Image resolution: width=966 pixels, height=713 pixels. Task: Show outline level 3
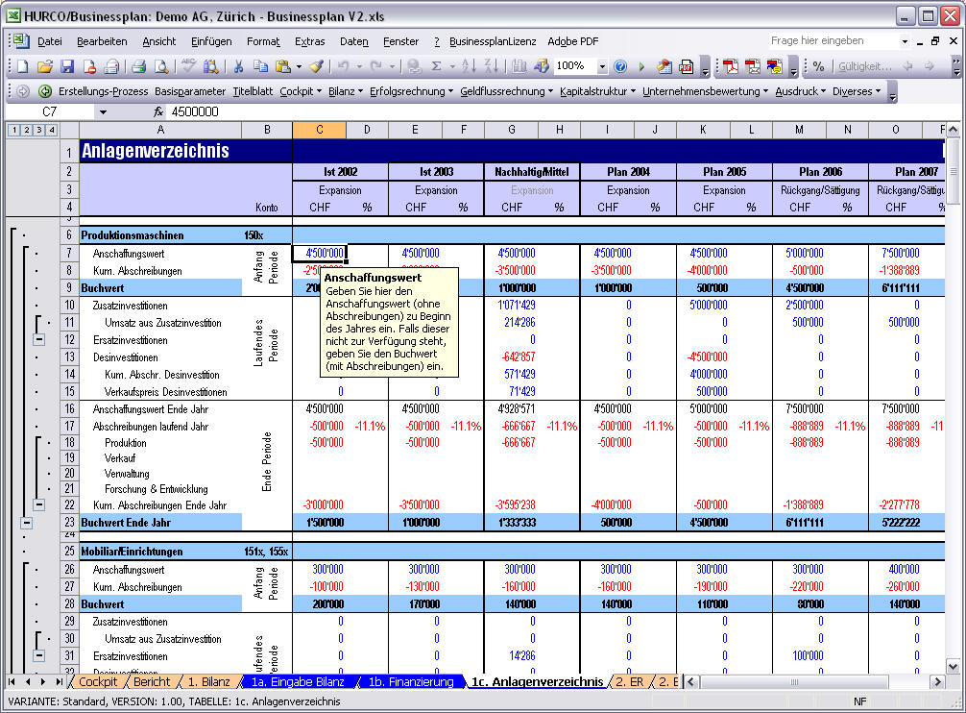(x=38, y=130)
